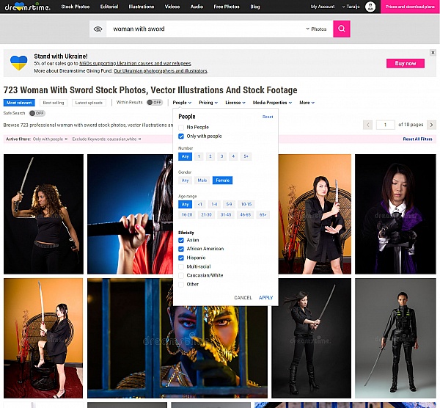
Task: Go to next results page arrow
Action: (431, 125)
